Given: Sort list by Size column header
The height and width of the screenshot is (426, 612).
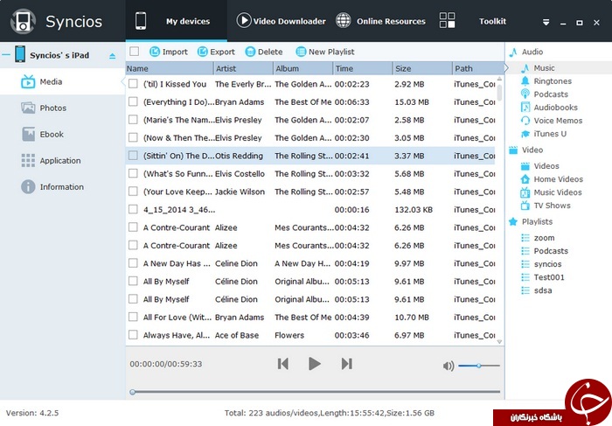Looking at the screenshot, I should 422,68.
